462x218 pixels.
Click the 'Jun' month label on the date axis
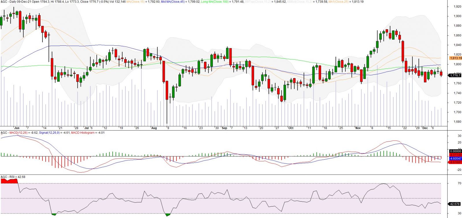click(17, 128)
